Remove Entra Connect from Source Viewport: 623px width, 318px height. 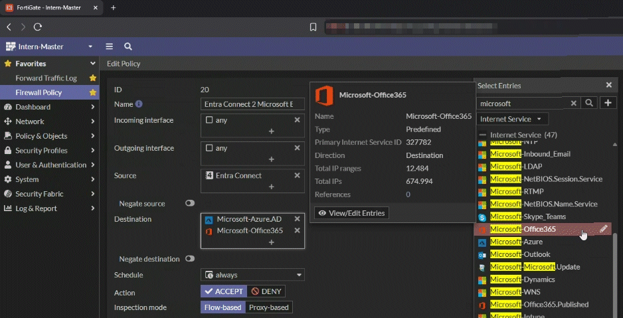coord(297,175)
